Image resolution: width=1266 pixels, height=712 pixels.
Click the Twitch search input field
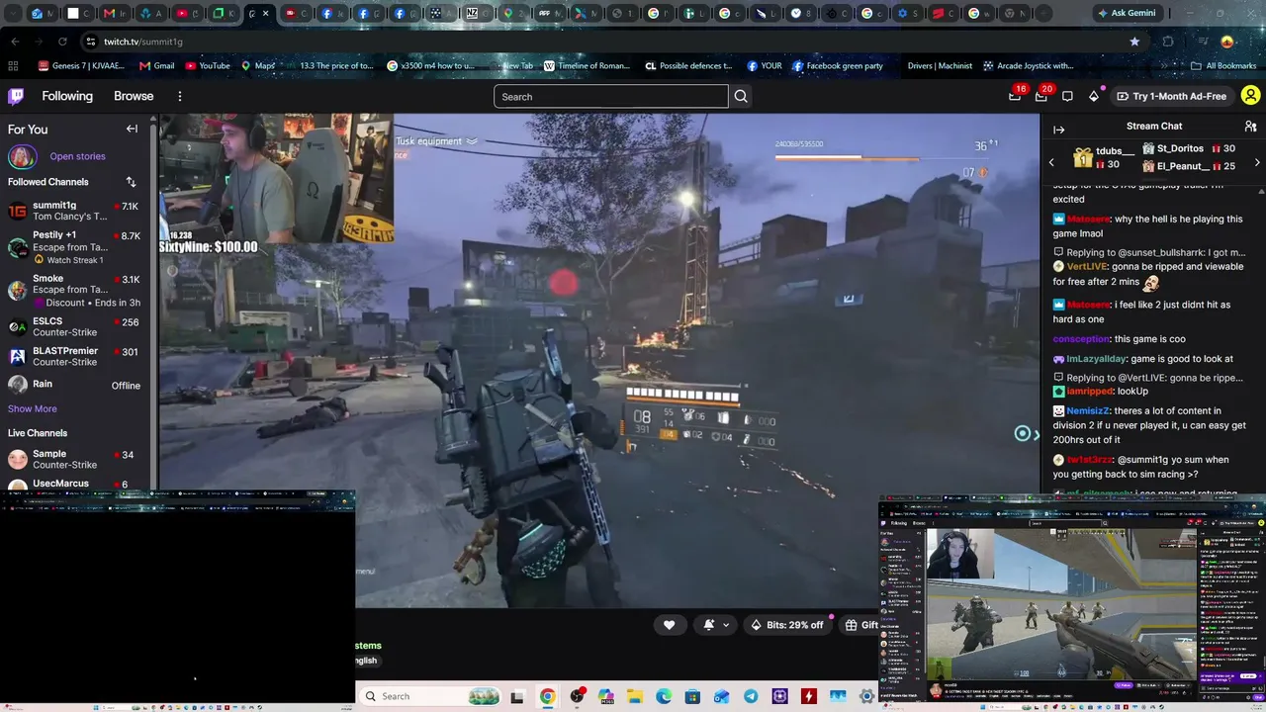point(611,97)
